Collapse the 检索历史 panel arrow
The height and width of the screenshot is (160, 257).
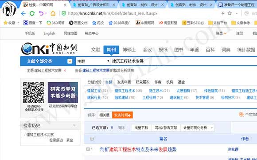point(74,126)
